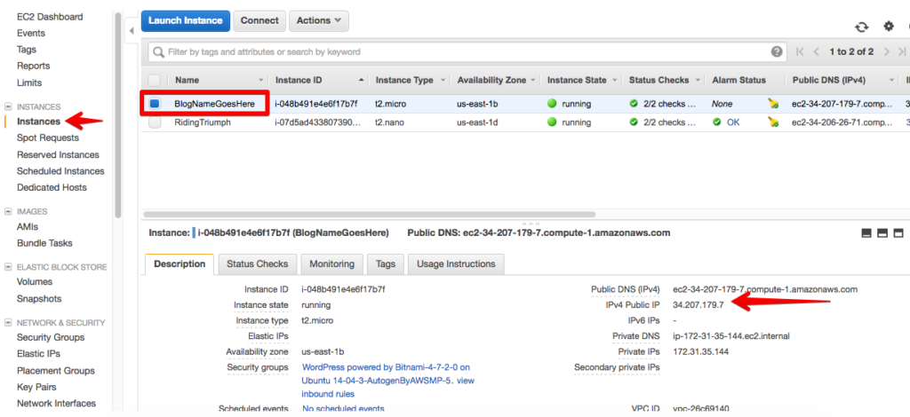
Task: Open Spot Requests in sidebar
Action: pos(48,138)
